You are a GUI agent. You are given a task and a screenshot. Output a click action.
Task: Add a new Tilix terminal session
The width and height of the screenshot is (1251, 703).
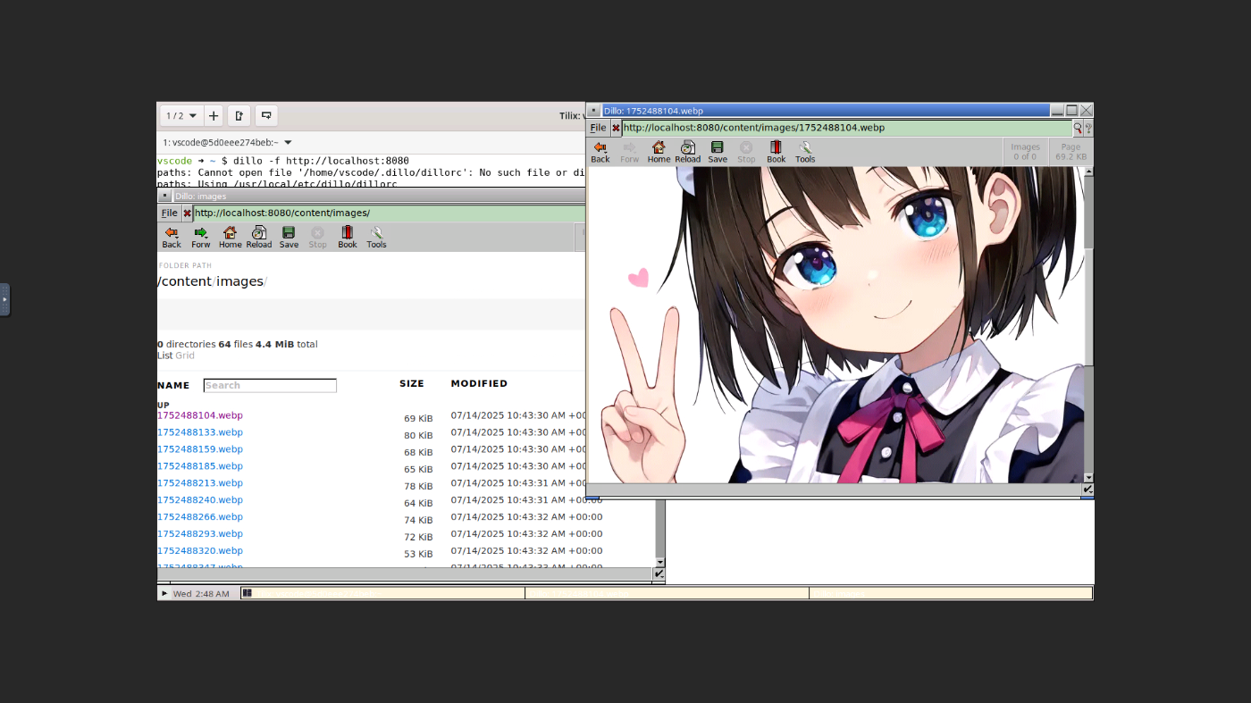click(214, 116)
